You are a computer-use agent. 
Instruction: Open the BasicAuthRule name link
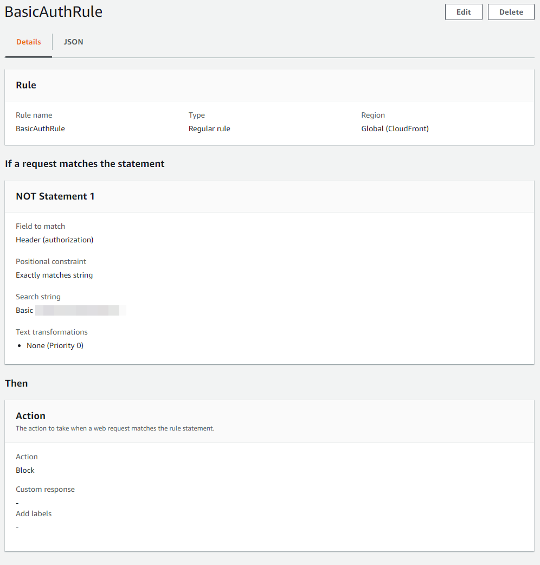point(40,129)
